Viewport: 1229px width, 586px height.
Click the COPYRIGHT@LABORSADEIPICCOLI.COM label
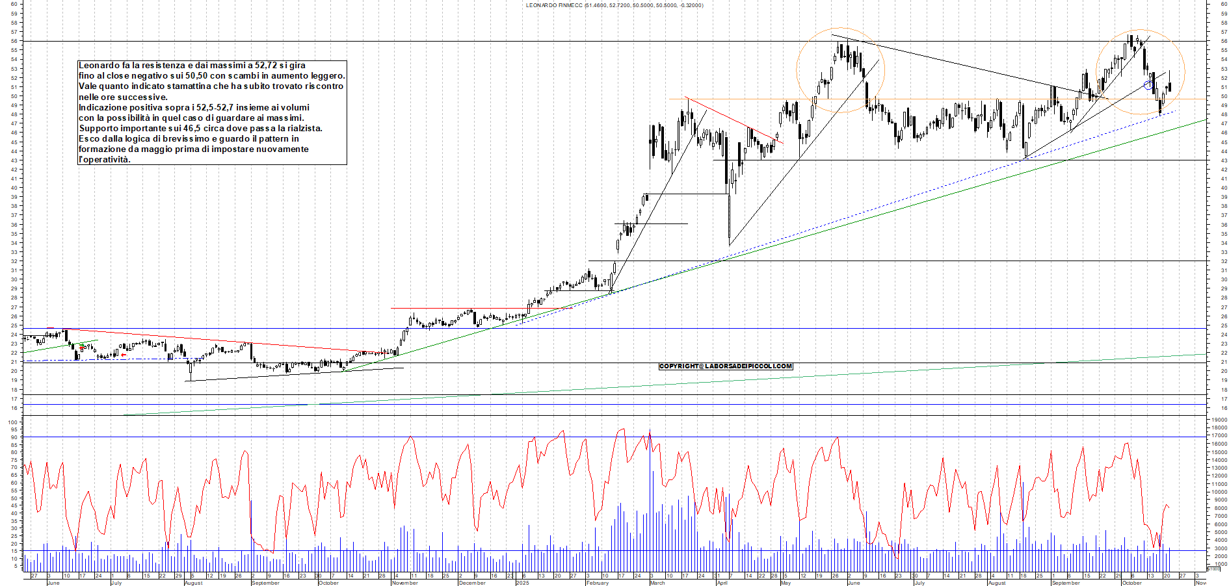725,366
